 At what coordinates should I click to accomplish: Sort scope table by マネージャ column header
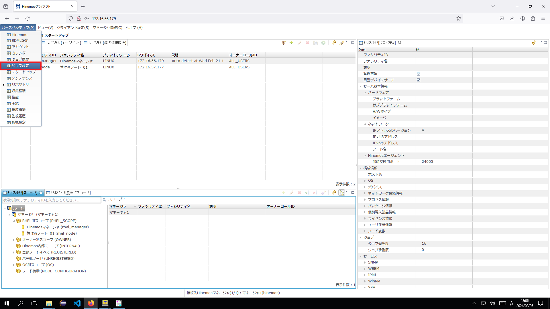123,206
